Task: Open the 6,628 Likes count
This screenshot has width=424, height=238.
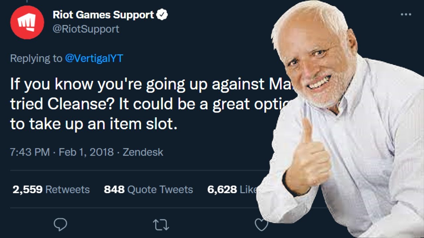Action: pyautogui.click(x=232, y=189)
